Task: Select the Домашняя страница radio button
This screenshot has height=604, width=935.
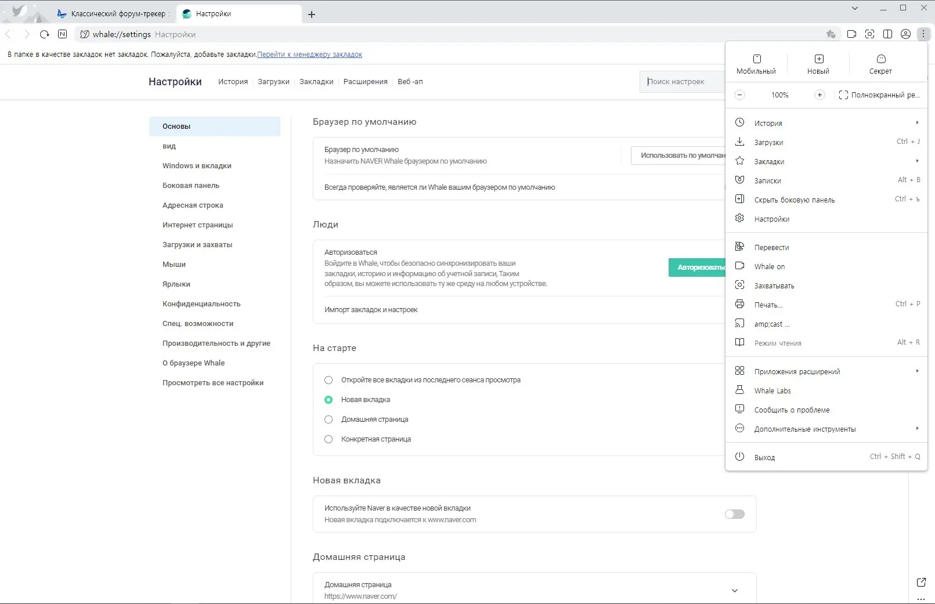Action: pos(328,419)
